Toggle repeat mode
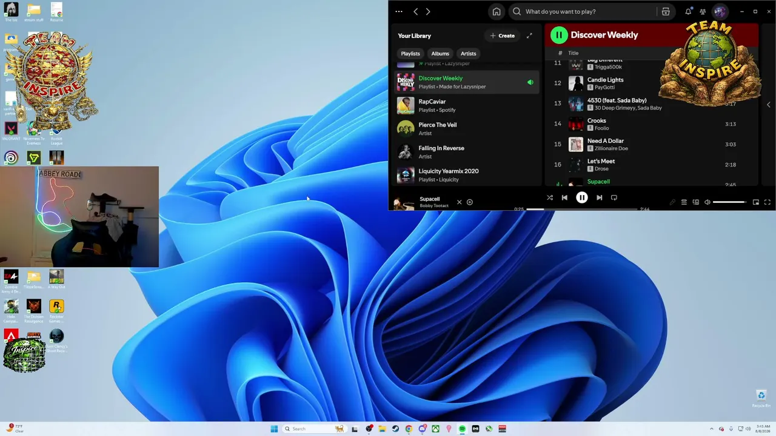Viewport: 776px width, 436px height. pyautogui.click(x=614, y=197)
